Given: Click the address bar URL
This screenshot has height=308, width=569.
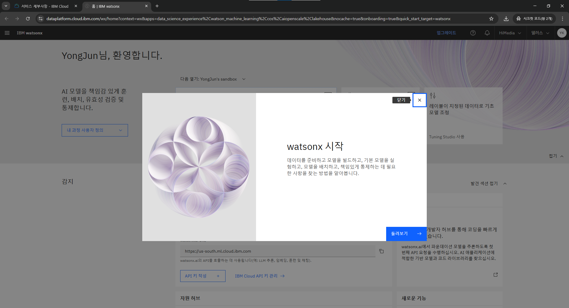Looking at the screenshot, I should (x=248, y=19).
